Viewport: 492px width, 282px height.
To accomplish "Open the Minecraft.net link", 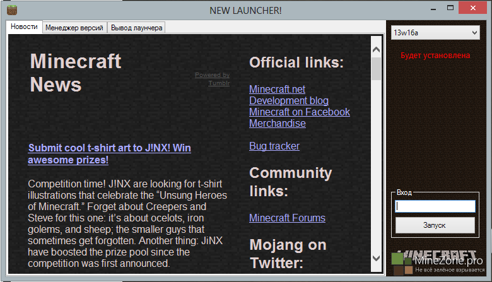I will [277, 90].
